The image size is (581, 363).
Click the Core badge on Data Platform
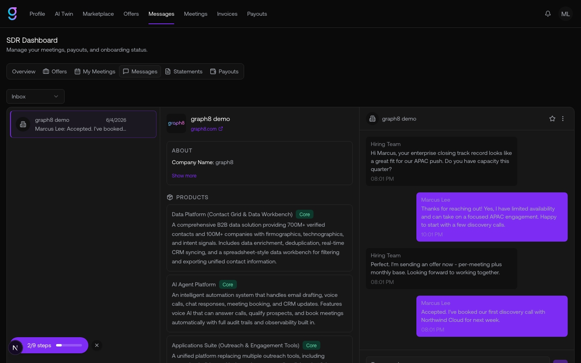(305, 215)
